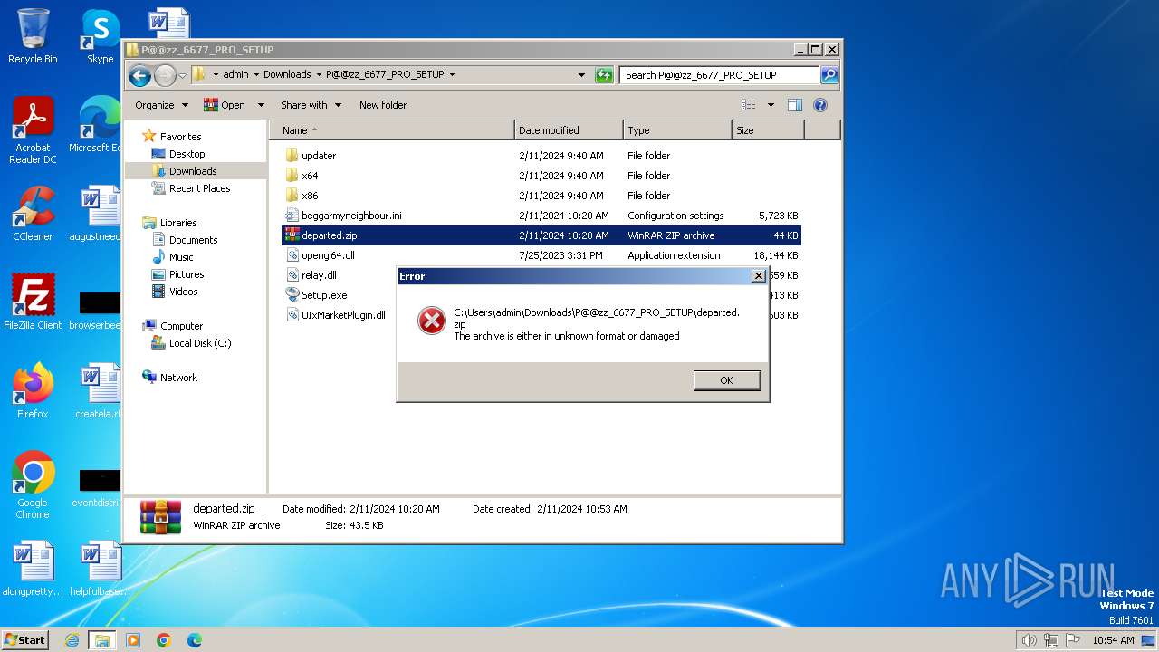1159x652 pixels.
Task: Open Acrobat Reader DC desktop icon
Action: pos(33,130)
